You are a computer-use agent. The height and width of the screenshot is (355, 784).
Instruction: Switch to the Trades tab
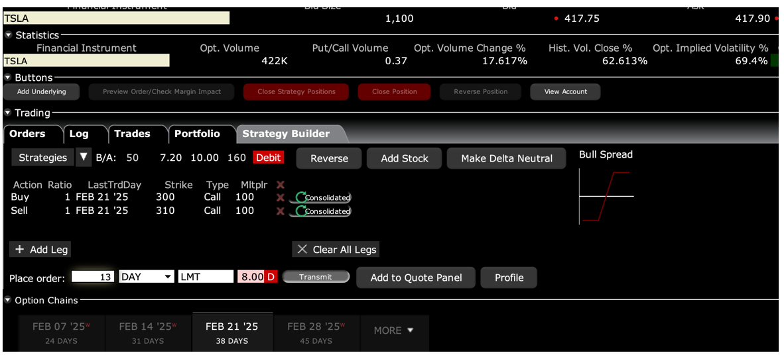click(132, 134)
